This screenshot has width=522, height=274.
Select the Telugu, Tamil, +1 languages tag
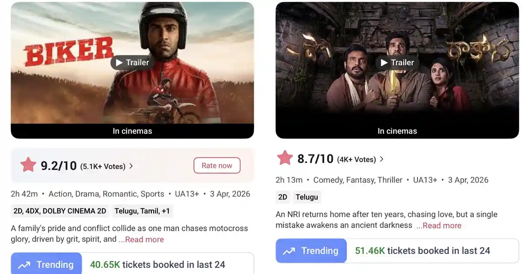tap(142, 211)
